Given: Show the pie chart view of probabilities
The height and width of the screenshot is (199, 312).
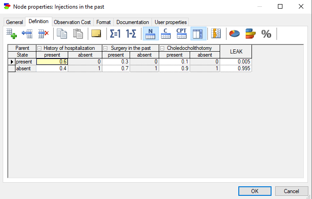Looking at the screenshot, I should coord(234,34).
